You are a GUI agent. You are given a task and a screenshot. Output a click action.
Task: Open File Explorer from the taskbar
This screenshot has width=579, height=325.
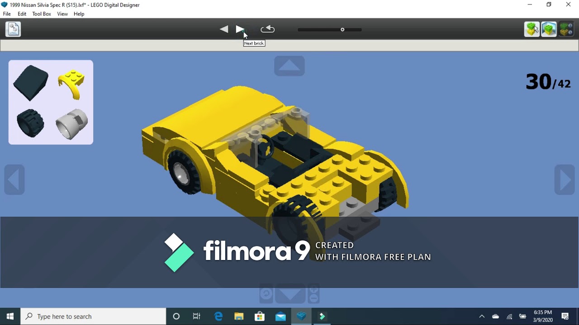239,316
